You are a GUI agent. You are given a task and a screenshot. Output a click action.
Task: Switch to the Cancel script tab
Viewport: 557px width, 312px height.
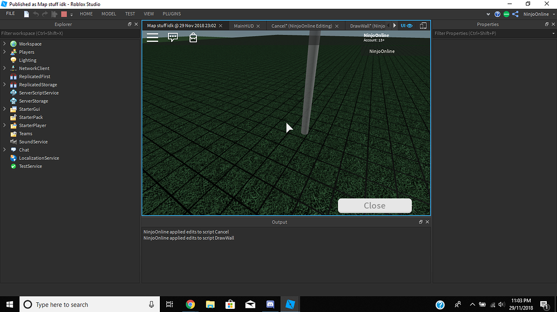[x=301, y=26]
